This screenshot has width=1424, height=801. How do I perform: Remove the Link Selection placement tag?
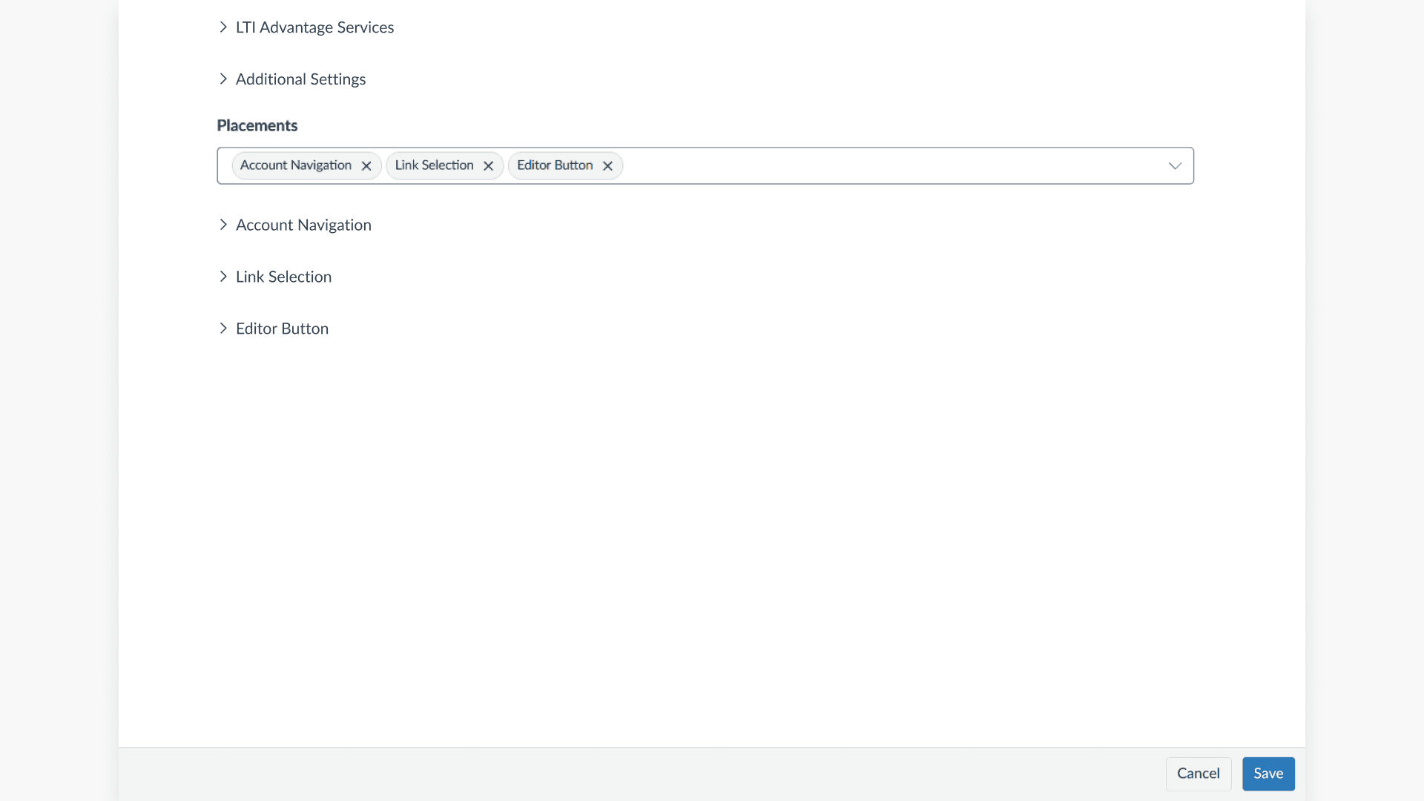(488, 165)
